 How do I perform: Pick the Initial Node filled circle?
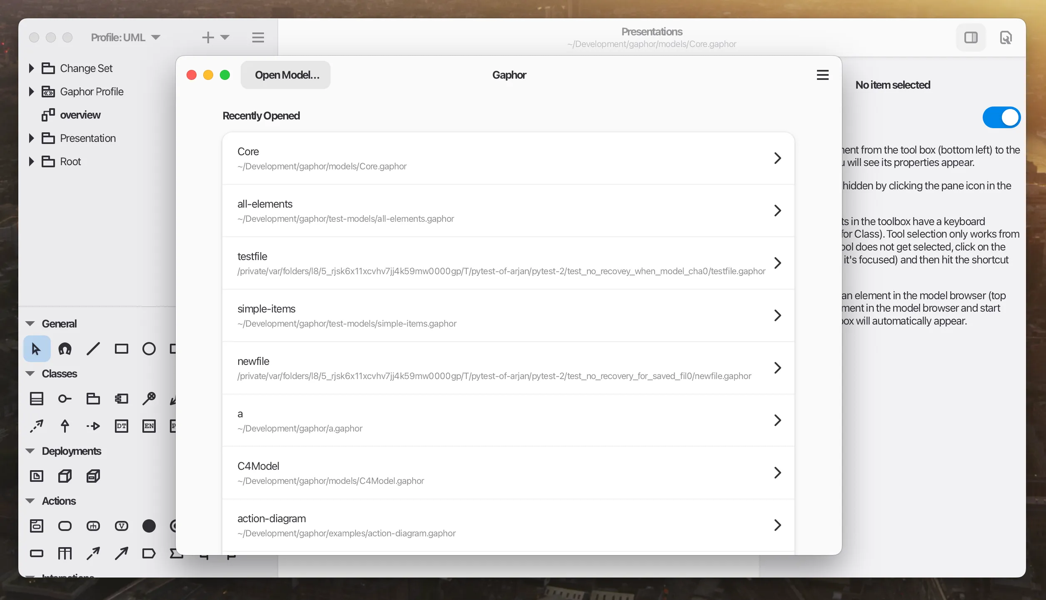coord(149,526)
